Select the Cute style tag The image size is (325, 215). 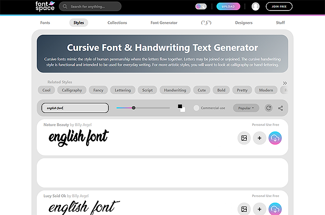(202, 90)
